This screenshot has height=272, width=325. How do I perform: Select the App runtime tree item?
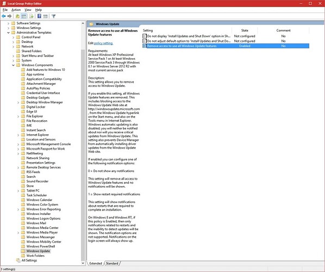[35, 75]
